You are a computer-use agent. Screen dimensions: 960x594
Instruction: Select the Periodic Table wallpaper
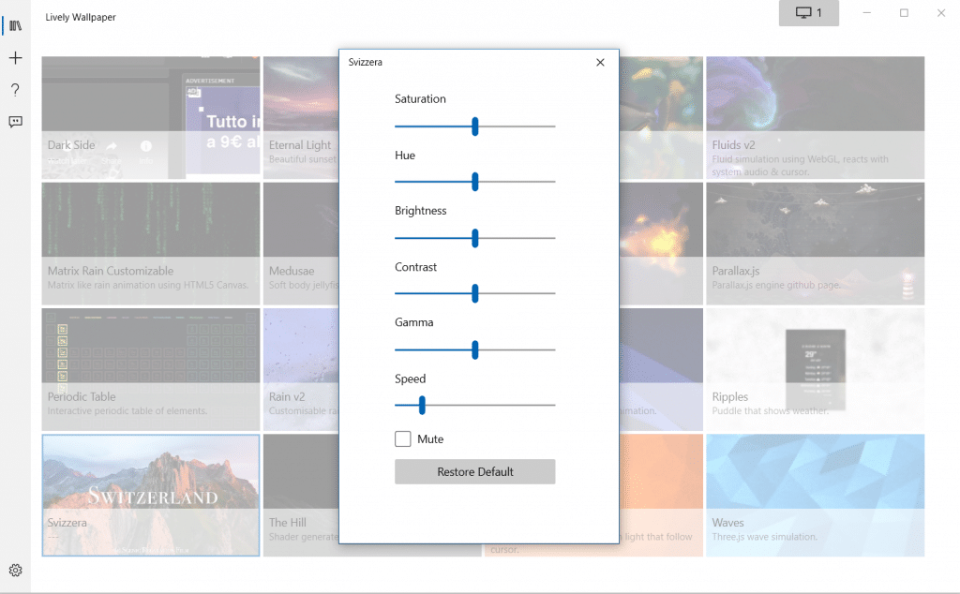[x=151, y=369]
